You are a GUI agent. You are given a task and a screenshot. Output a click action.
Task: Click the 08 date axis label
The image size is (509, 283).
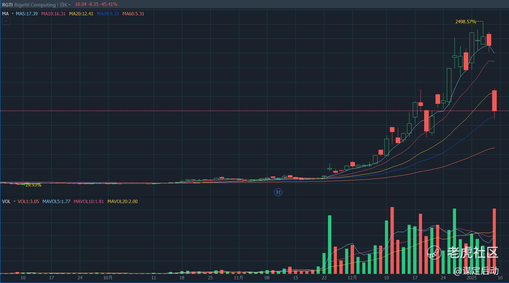[267, 278]
